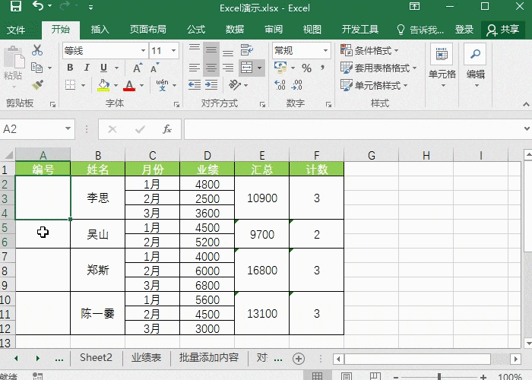Collapse the ribbon
Viewport: 532px width, 380px height.
point(526,104)
